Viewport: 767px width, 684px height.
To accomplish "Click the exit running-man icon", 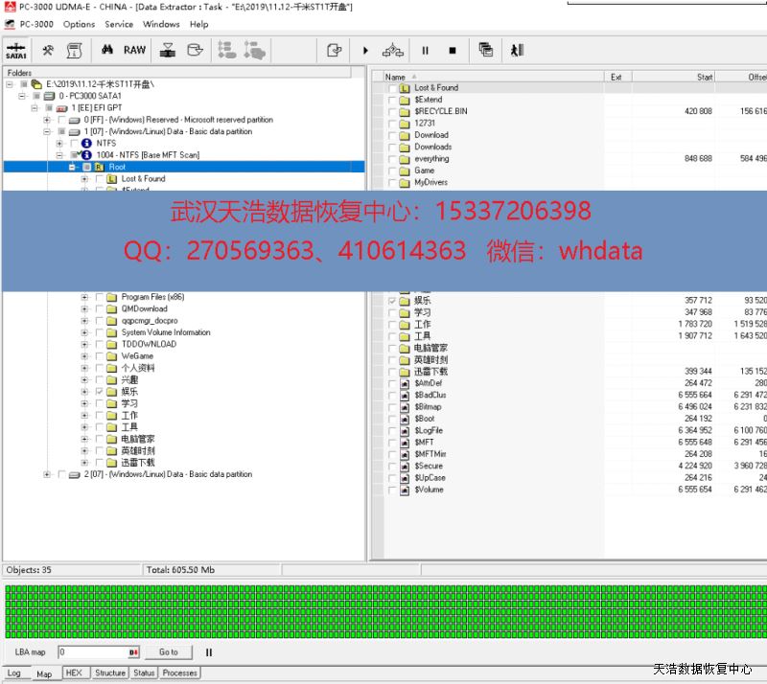I will coord(517,51).
